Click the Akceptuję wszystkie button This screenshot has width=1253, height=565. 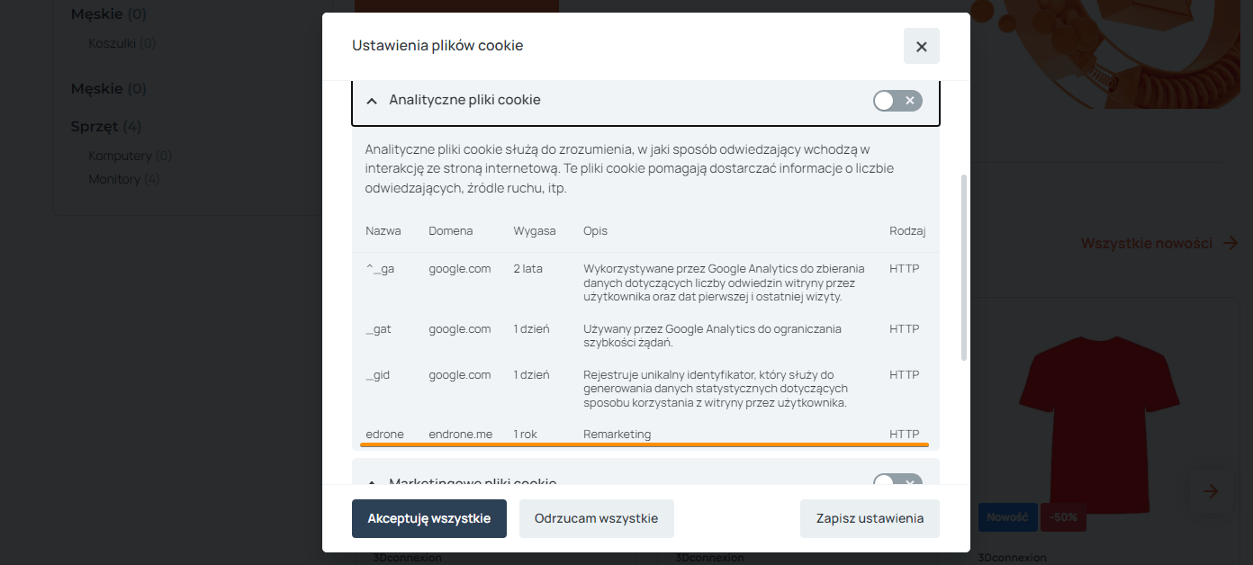click(x=428, y=518)
